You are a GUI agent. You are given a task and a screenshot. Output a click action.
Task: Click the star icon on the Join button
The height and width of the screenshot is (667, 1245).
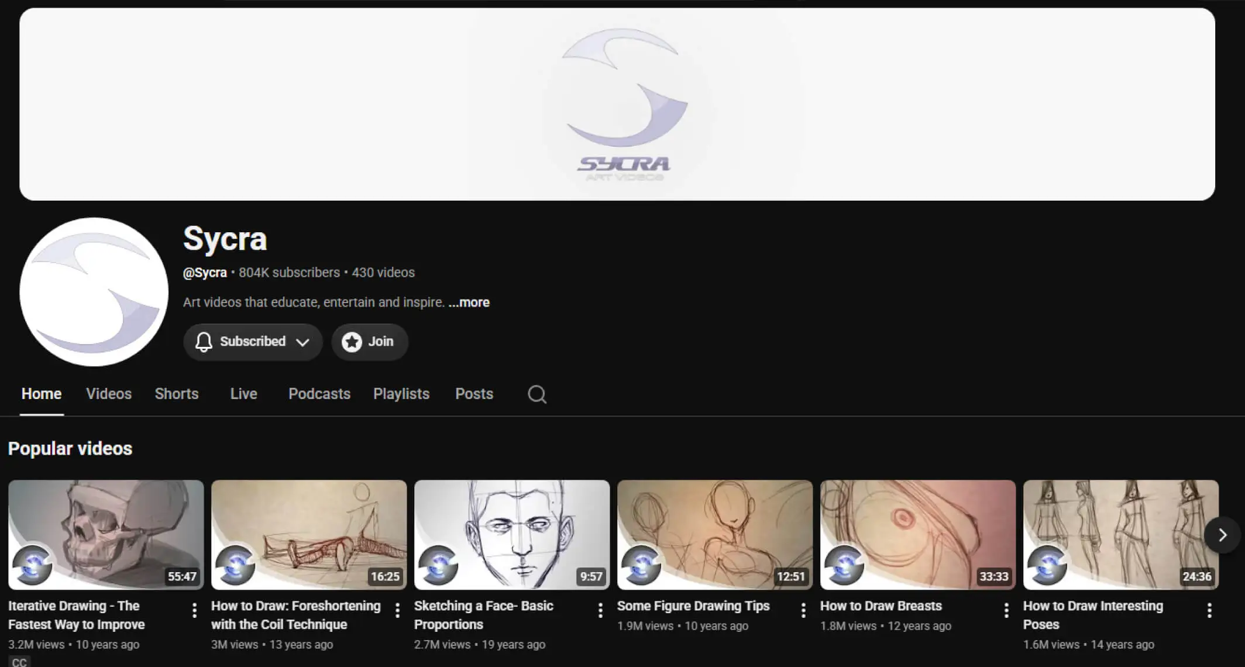tap(352, 342)
